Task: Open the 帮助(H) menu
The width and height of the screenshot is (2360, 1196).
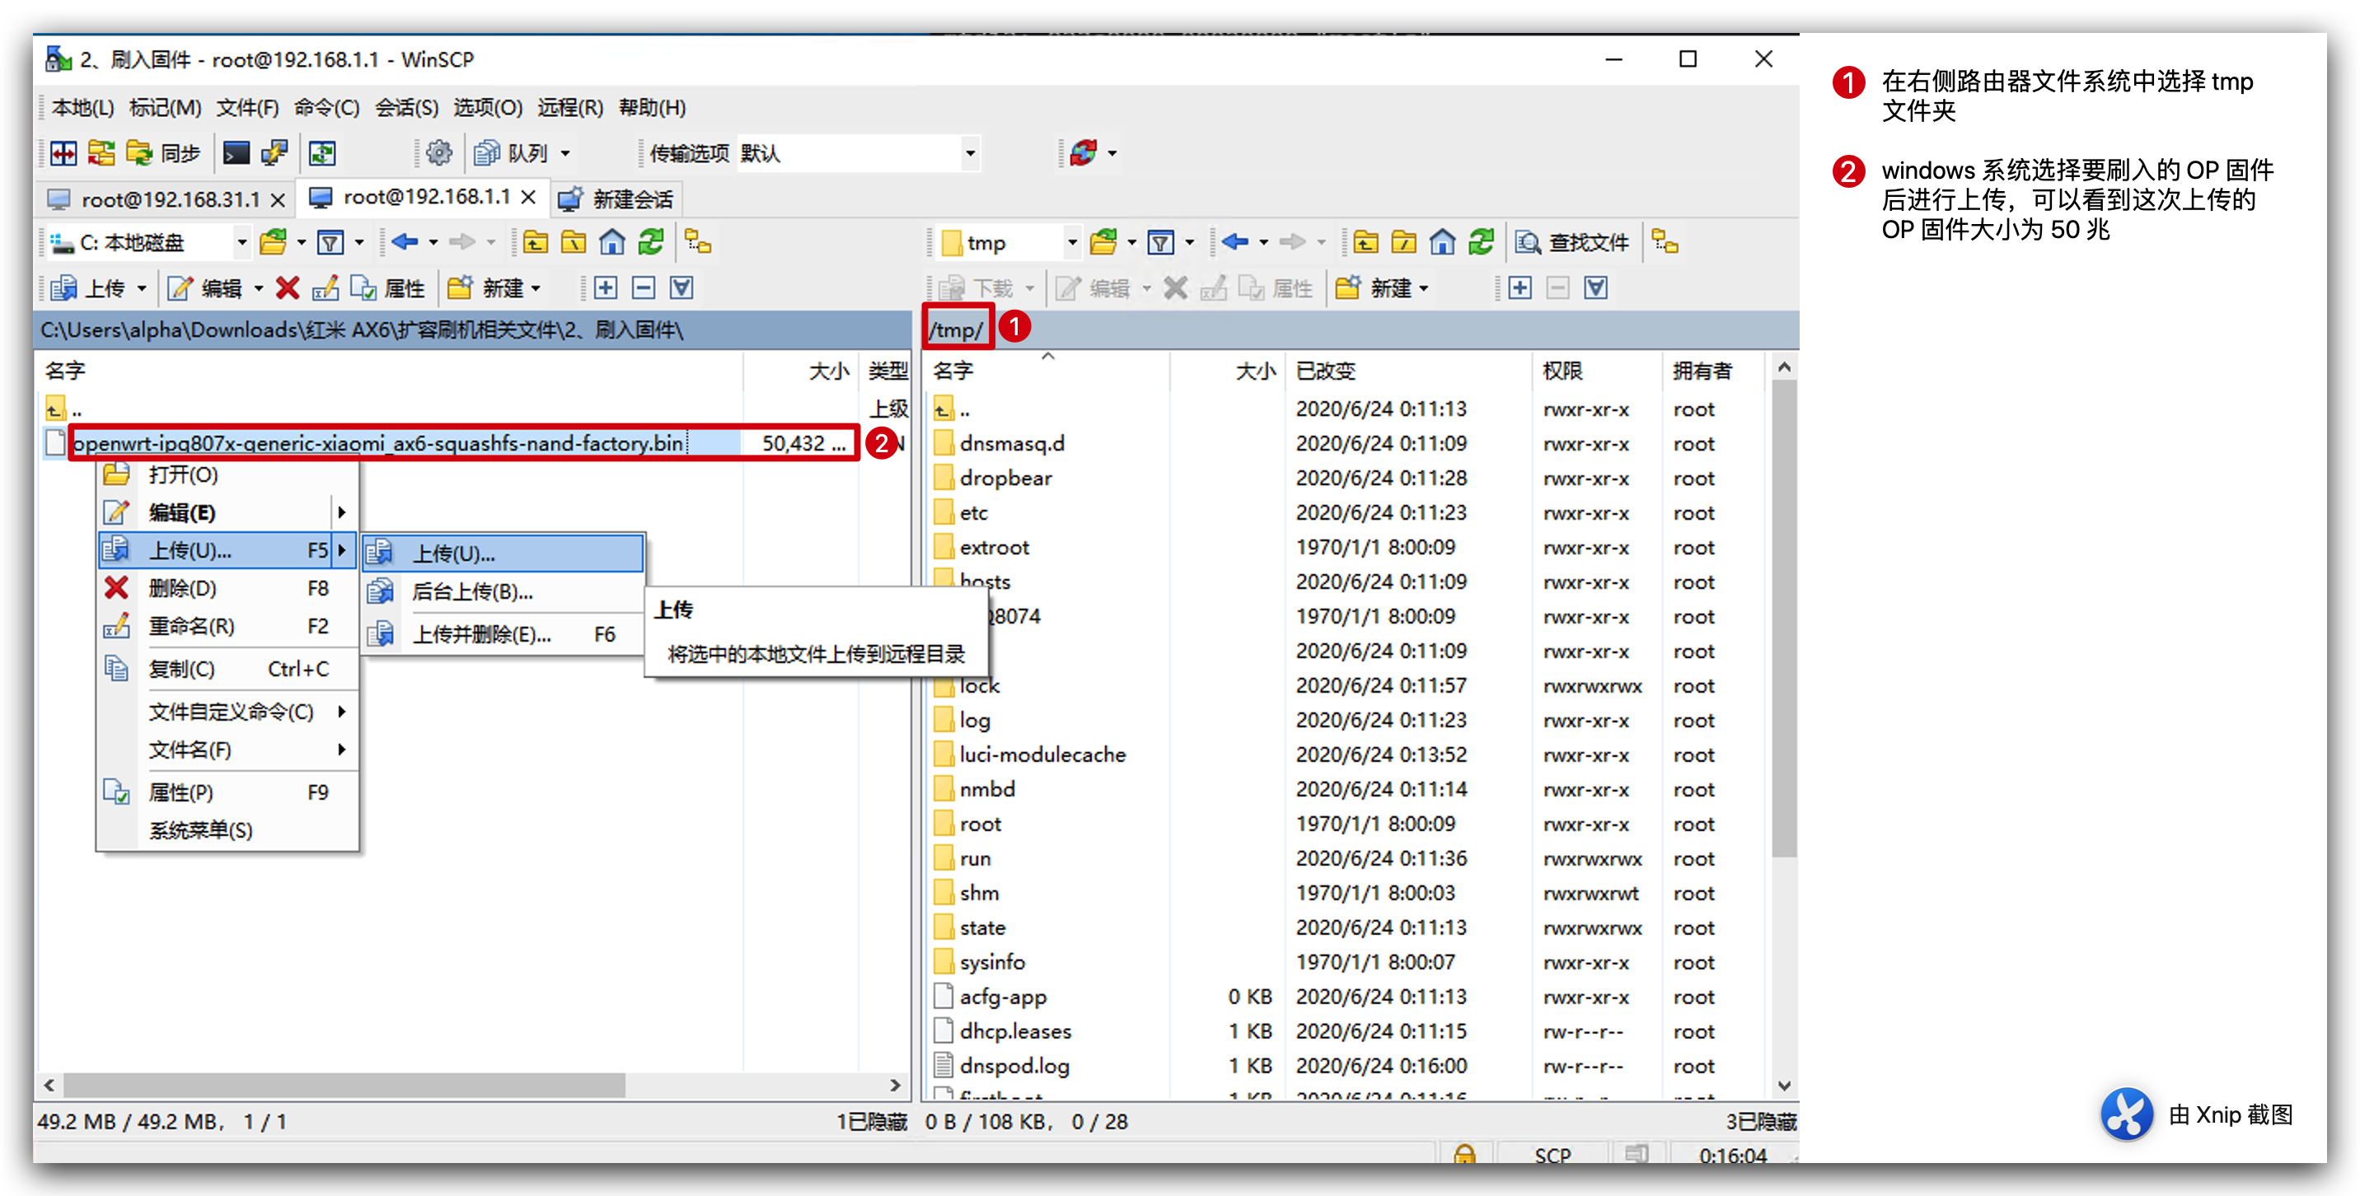Action: (653, 107)
